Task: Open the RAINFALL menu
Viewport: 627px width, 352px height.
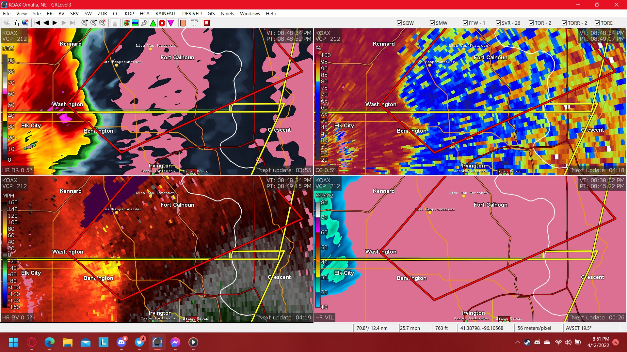Action: tap(166, 14)
